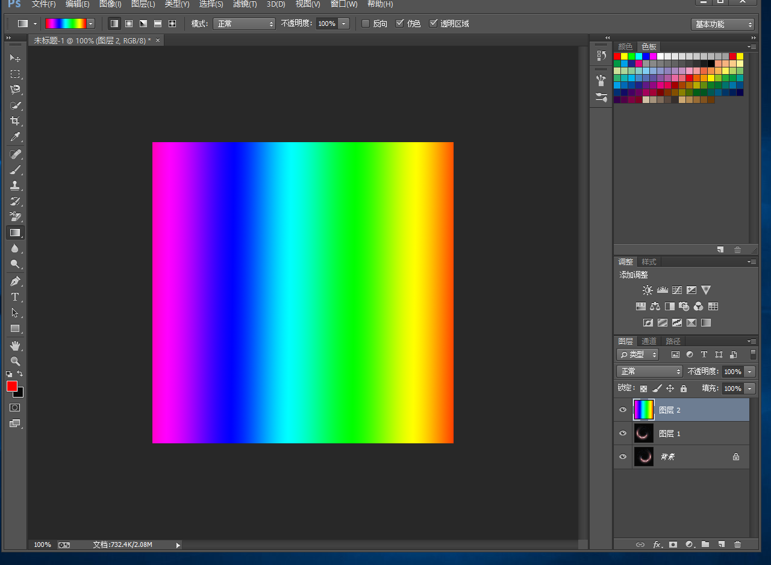The height and width of the screenshot is (565, 771).
Task: Open the layer 不透明度 slider dropdown
Action: coord(750,372)
